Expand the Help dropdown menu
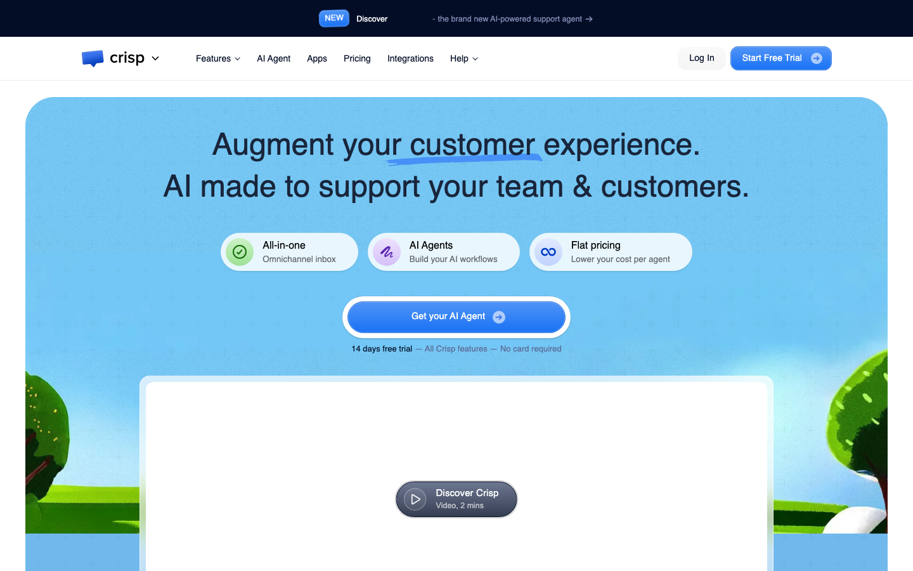This screenshot has width=913, height=571. click(x=464, y=58)
